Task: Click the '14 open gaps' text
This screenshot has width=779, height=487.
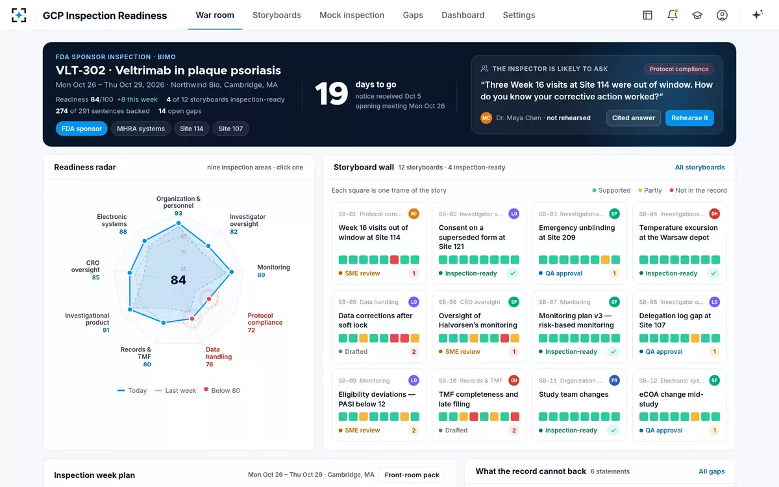Action: (x=180, y=111)
